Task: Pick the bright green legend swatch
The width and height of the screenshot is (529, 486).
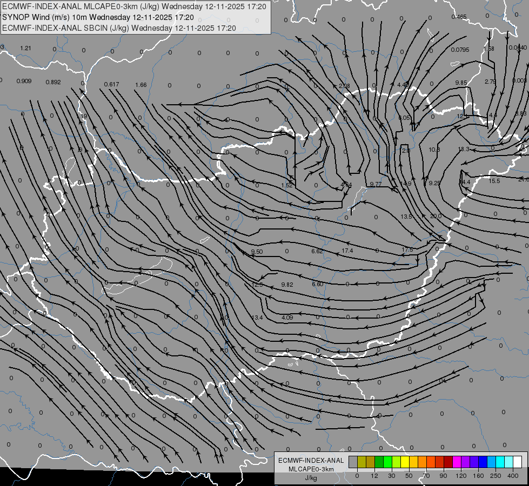Action: (x=387, y=462)
